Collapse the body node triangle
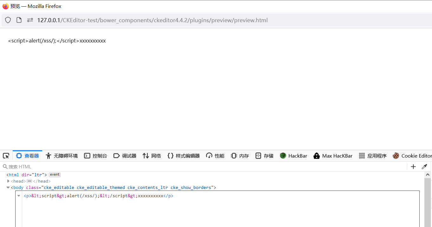Viewport: 432px width, 227px height. (8, 187)
